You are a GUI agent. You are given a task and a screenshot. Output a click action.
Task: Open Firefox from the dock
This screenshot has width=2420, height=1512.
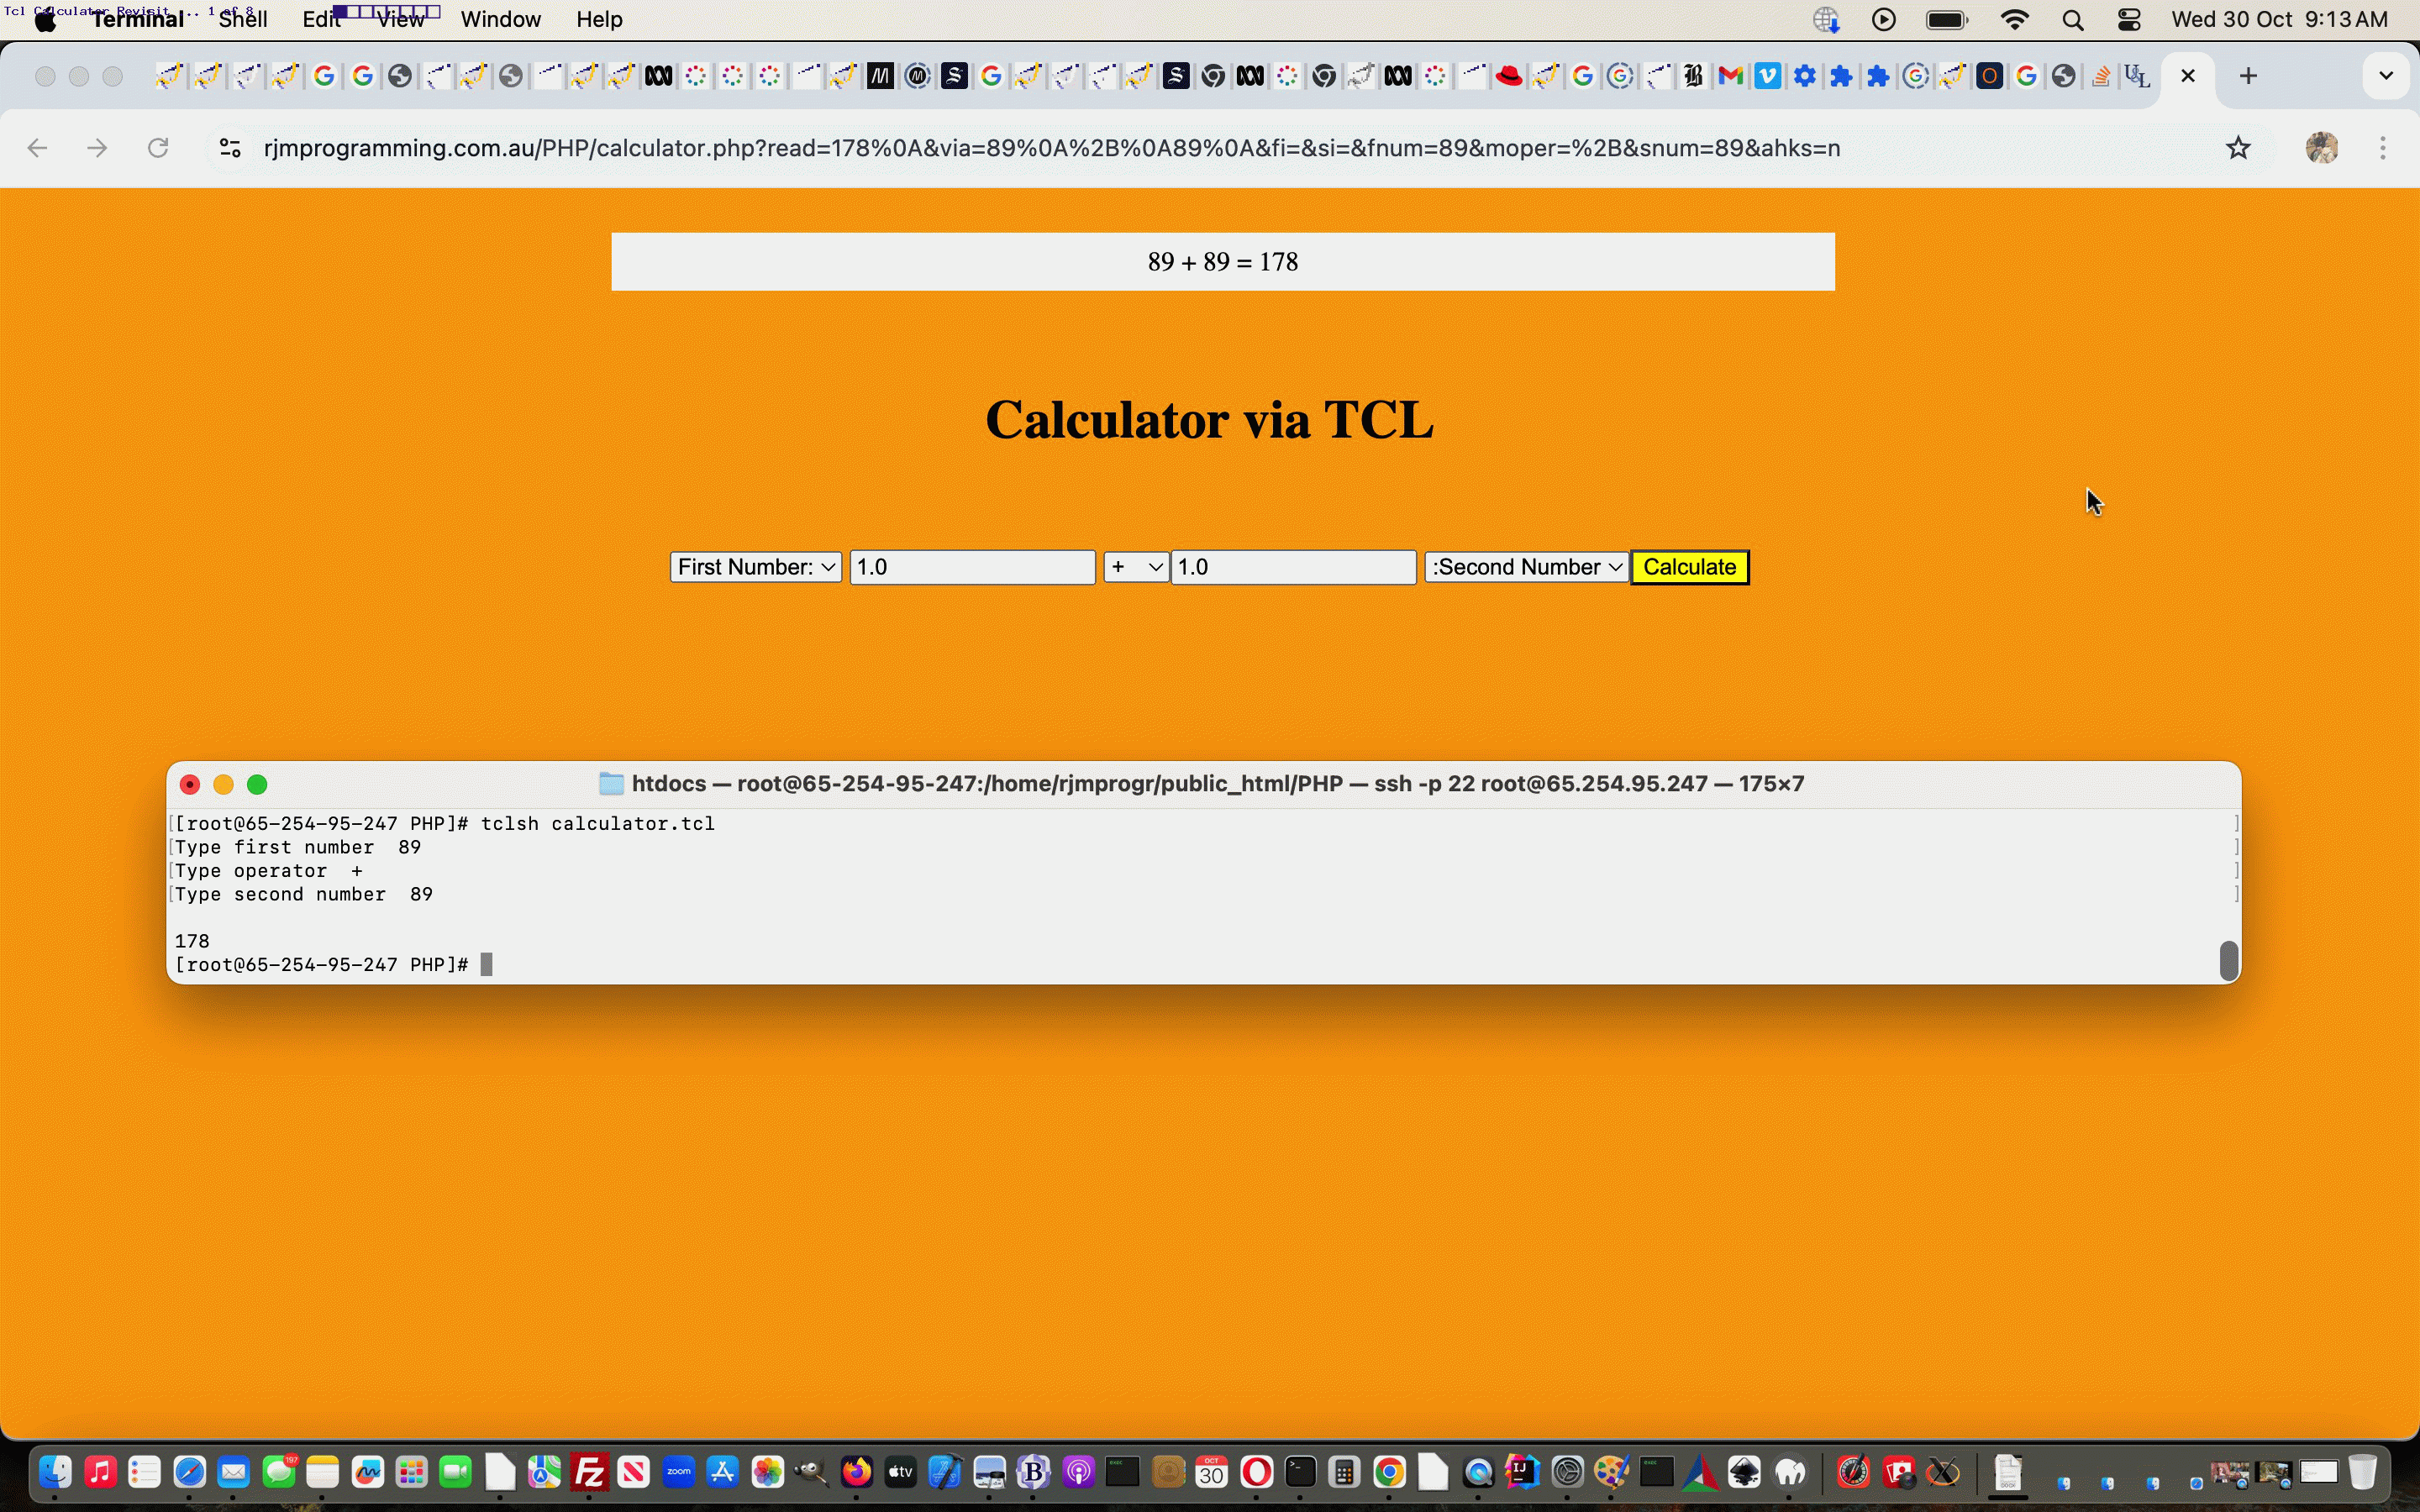[x=856, y=1472]
